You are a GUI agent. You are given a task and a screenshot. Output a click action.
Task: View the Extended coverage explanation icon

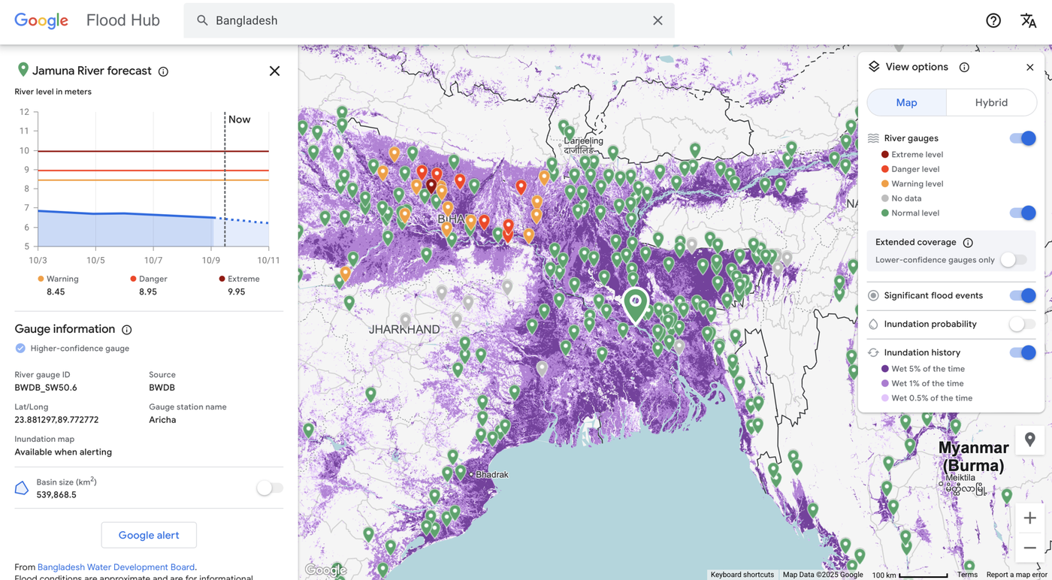coord(969,242)
